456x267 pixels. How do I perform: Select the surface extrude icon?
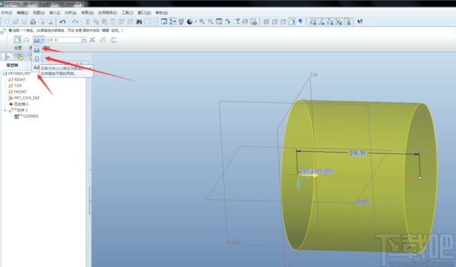[x=26, y=40]
